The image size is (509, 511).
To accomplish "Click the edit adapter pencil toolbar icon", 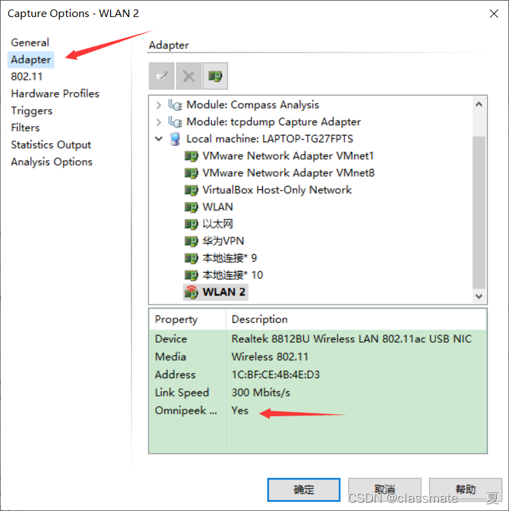I will [x=161, y=76].
